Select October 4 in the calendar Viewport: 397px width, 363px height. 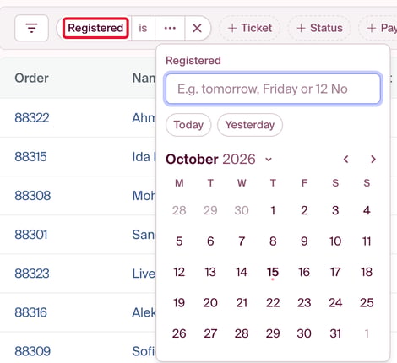click(x=367, y=210)
